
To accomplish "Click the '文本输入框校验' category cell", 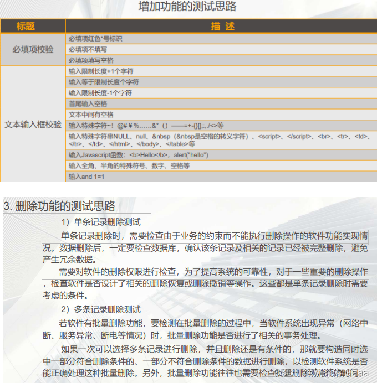I will coord(33,124).
